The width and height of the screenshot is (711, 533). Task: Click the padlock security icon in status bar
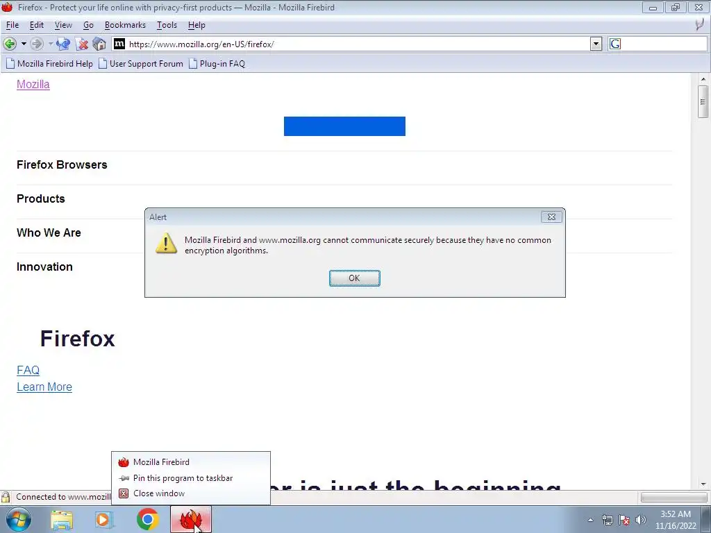coord(6,497)
